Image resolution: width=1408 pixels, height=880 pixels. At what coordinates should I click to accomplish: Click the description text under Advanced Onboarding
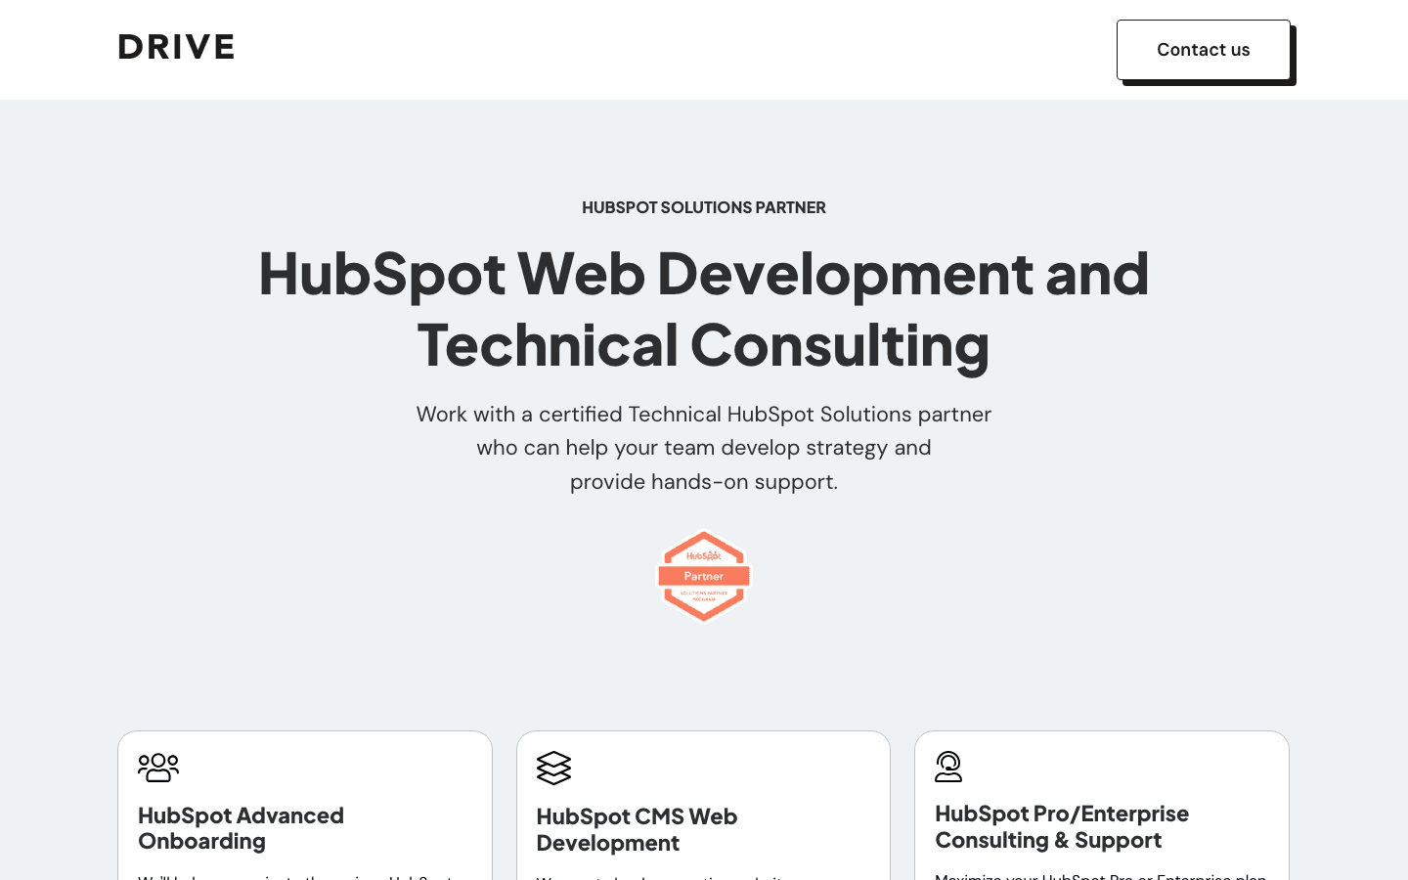click(x=296, y=876)
